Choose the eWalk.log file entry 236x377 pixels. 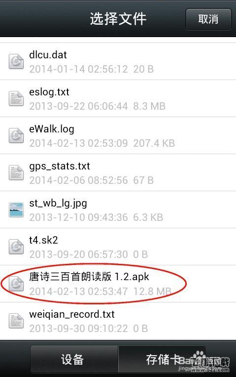(118, 135)
